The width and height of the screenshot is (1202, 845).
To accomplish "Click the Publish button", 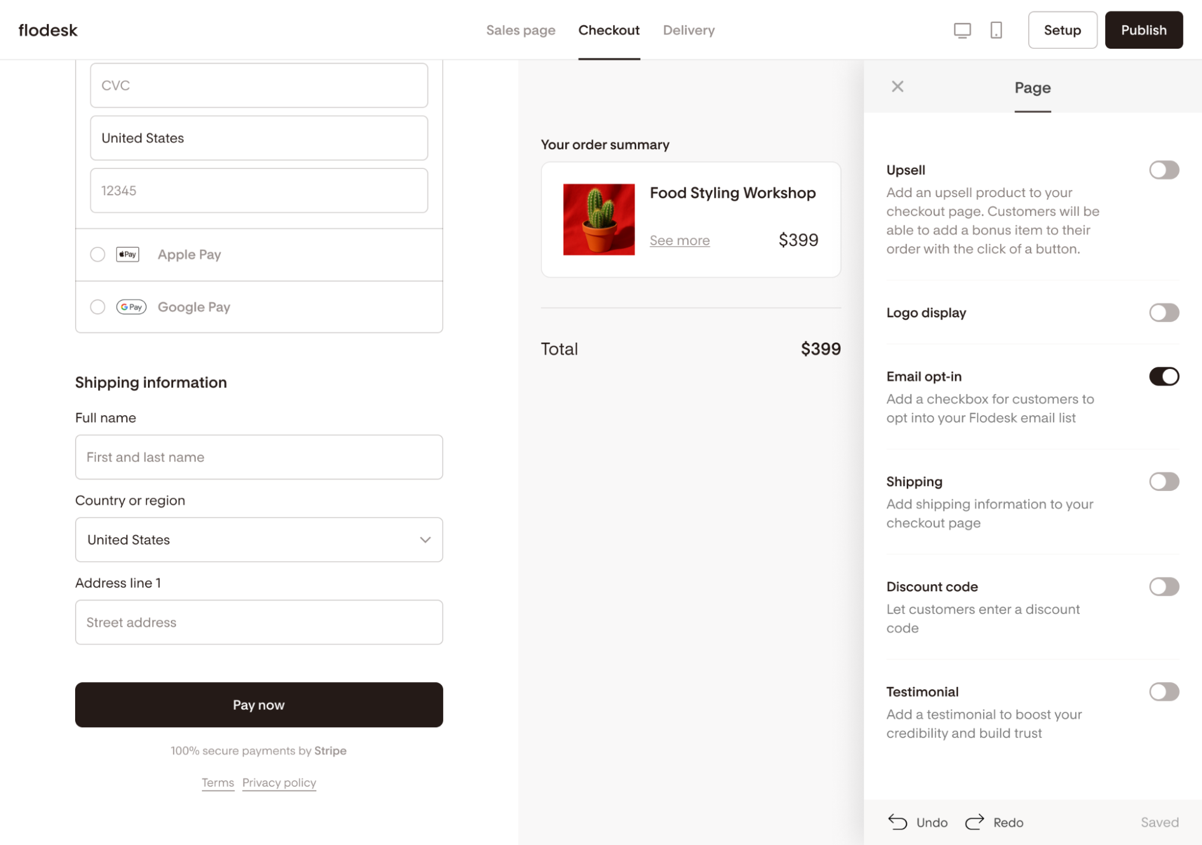I will point(1143,30).
